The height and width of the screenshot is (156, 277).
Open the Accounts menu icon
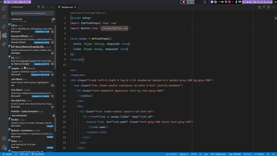(4, 138)
